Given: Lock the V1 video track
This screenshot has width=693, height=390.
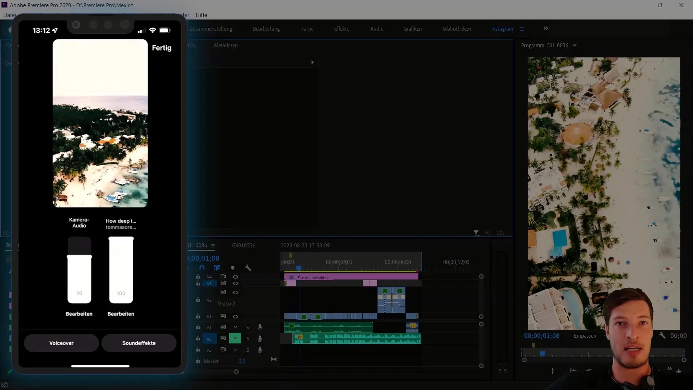Looking at the screenshot, I should click(x=198, y=316).
